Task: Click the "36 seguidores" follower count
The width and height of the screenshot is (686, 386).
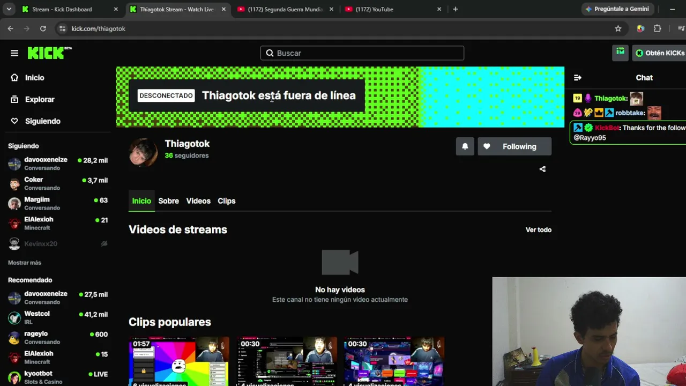Action: 187,155
